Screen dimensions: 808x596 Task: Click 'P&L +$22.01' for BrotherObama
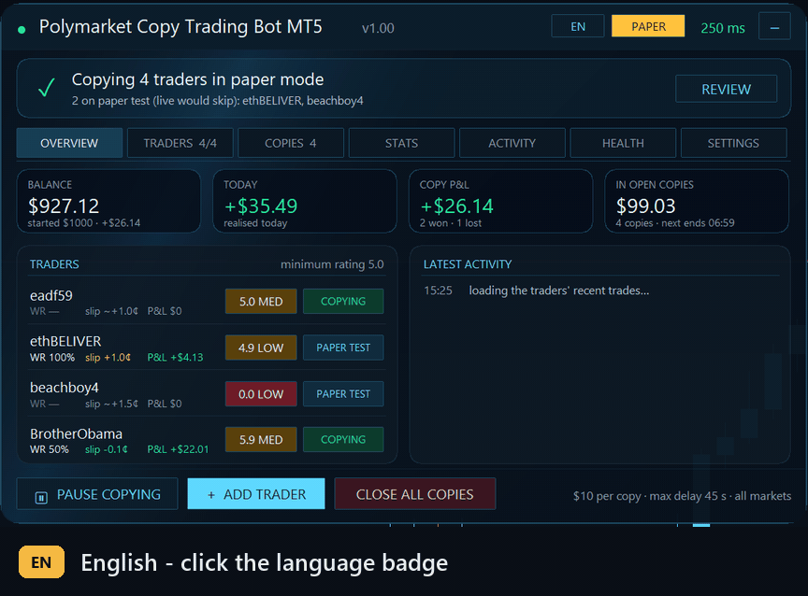pyautogui.click(x=178, y=449)
